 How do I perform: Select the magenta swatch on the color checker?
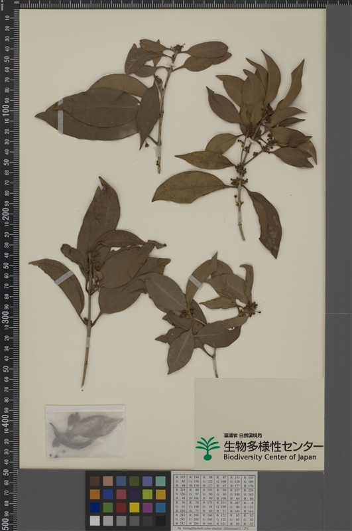pyautogui.click(x=147, y=507)
